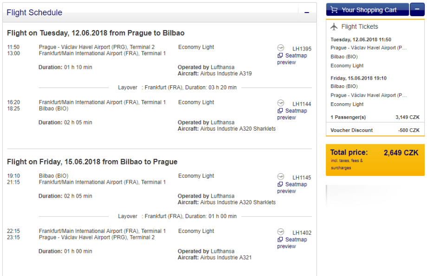Screen dimensions: 427x276
Task: Collapse the Flight Schedule panel
Action: [306, 13]
